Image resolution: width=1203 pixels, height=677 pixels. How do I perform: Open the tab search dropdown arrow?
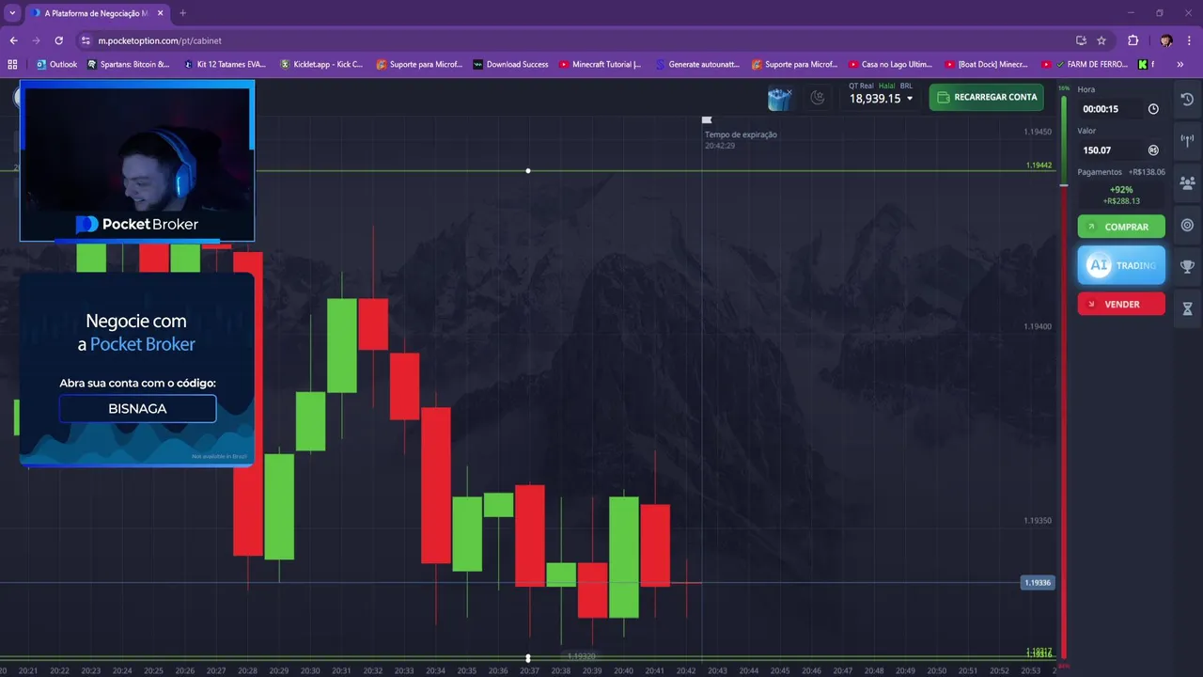(12, 13)
